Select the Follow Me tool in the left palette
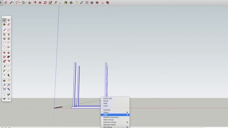Screen dimensions: 228x128 pos(9,57)
